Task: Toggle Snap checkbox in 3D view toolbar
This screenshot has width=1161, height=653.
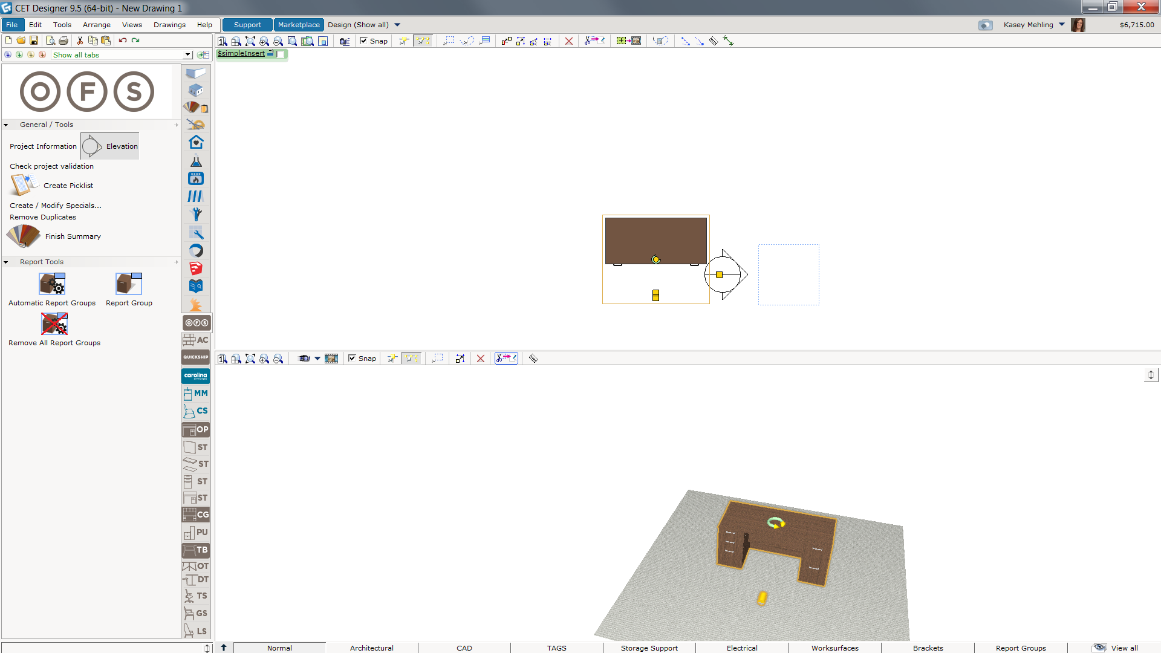Action: coord(352,359)
